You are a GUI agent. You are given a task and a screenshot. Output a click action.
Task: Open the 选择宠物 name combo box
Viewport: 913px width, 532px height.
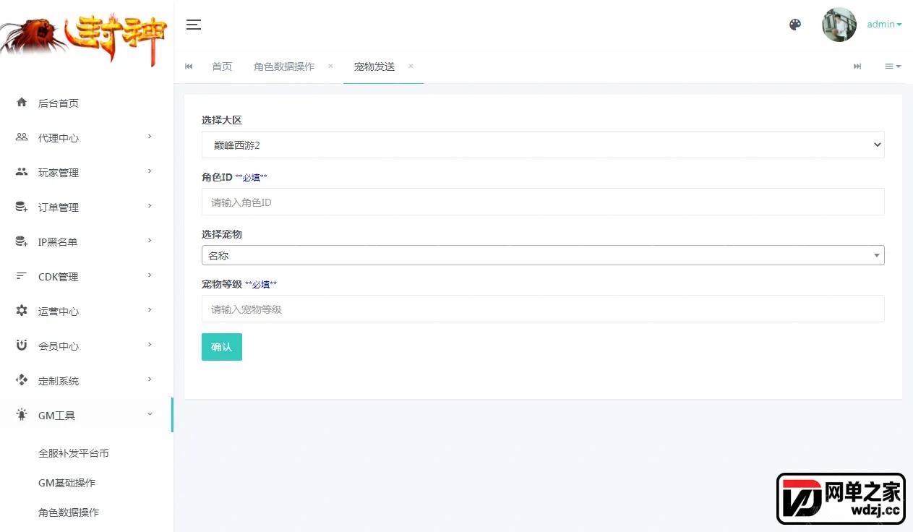(x=543, y=255)
